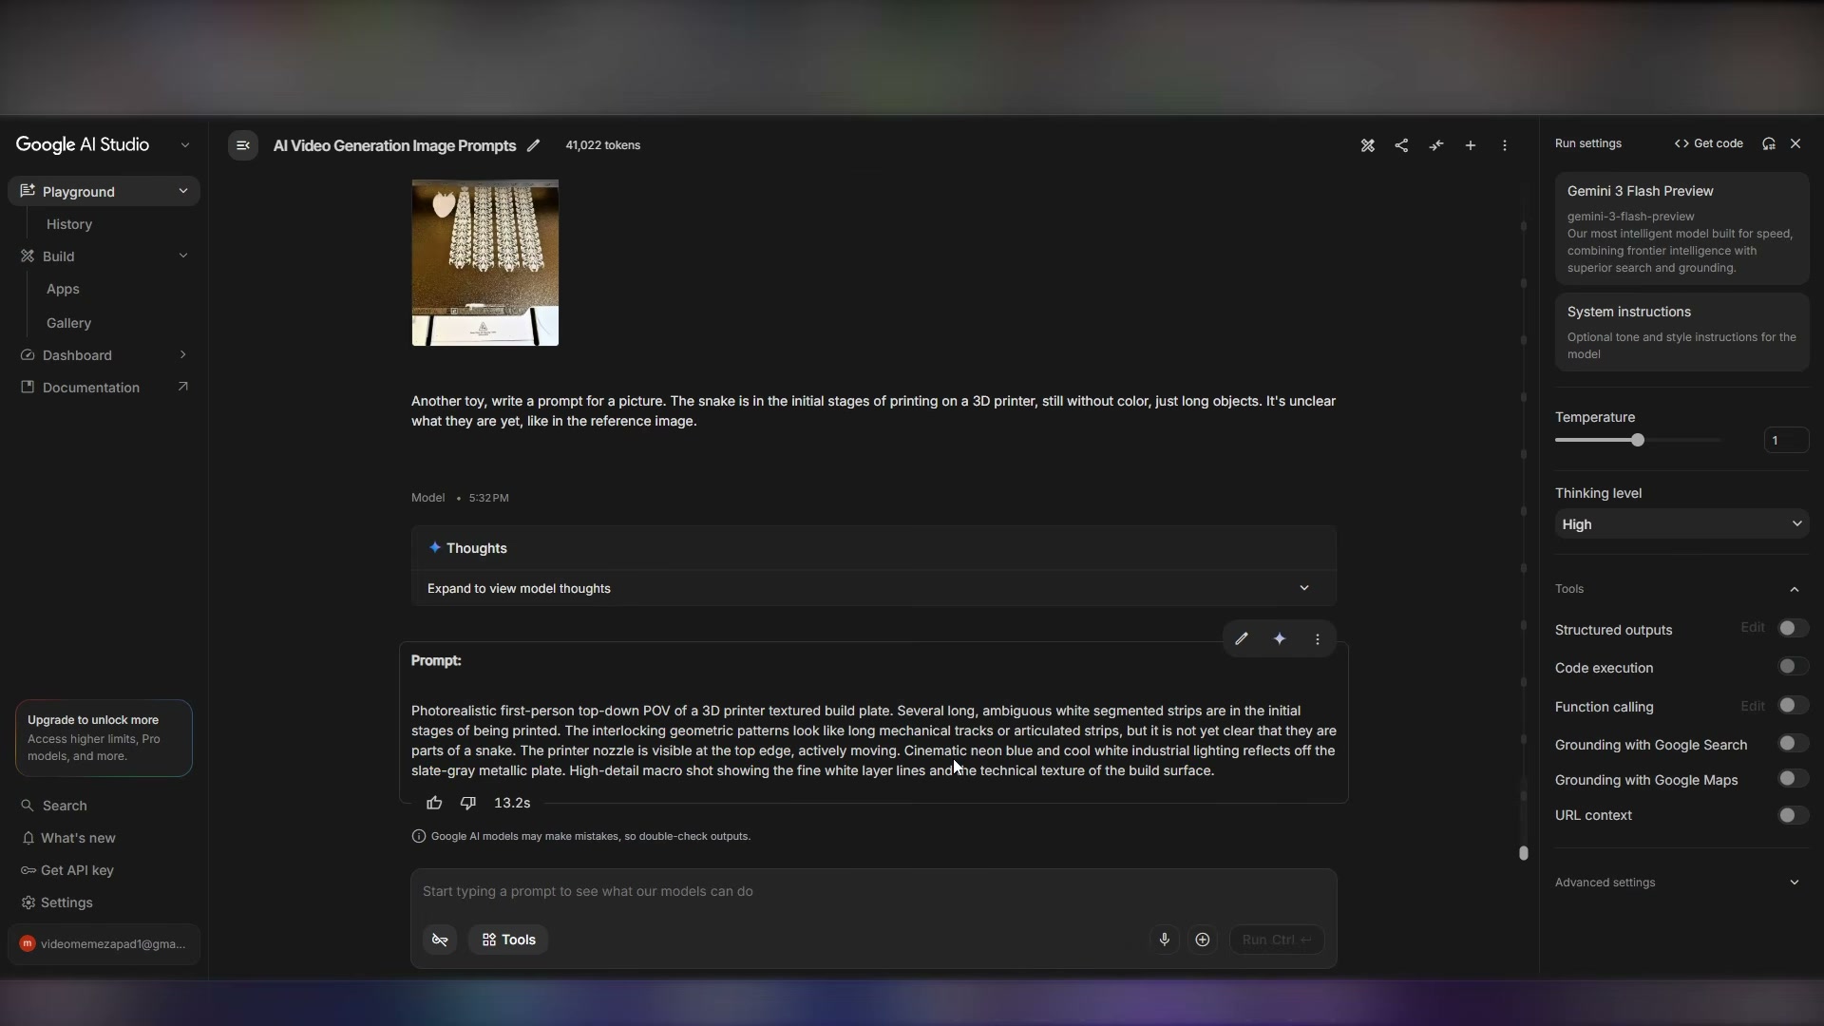Open the System instructions card
Viewport: 1824px width, 1026px height.
click(1681, 332)
